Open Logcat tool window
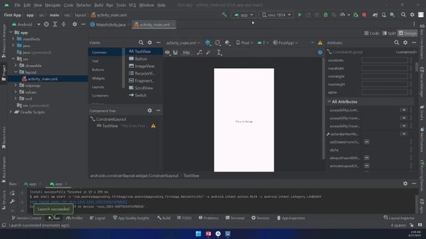 [97, 218]
